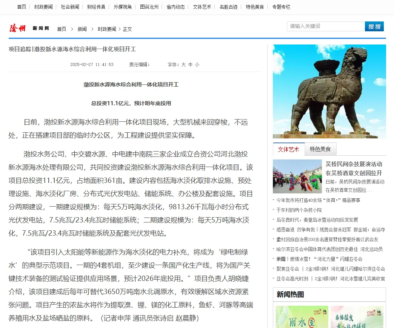Click 新闻热图 section heading
Image resolution: width=394 pixels, height=328 pixels.
[290, 294]
